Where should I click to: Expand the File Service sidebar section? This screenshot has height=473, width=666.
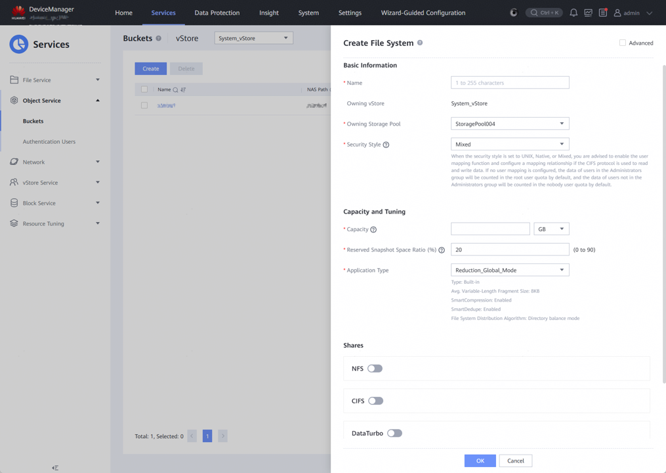pyautogui.click(x=55, y=80)
